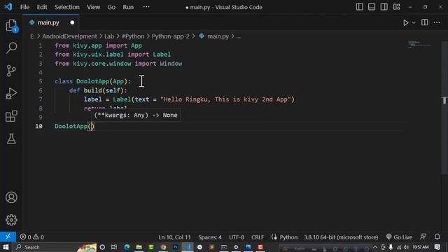Viewport: 448px width, 252px height.
Task: Click line number 5 in the gutter
Action: coord(41,81)
